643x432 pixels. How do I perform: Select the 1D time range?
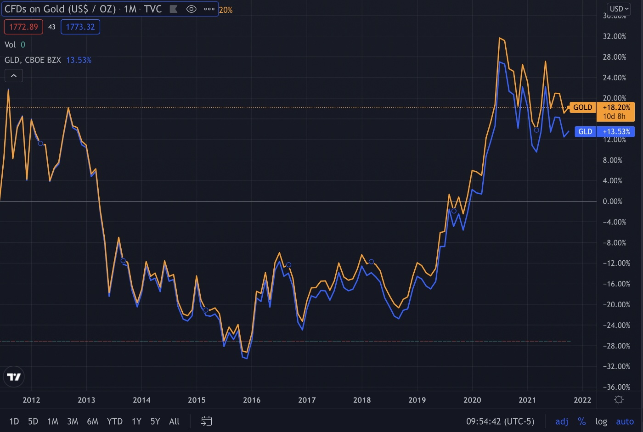point(14,421)
